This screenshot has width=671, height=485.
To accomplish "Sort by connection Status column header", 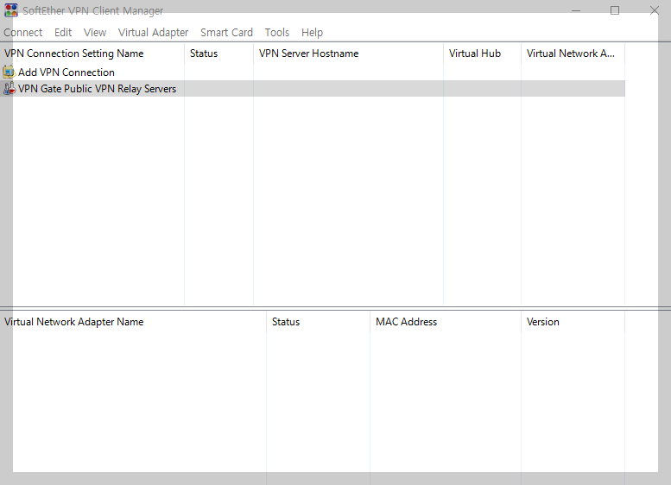I will click(219, 54).
